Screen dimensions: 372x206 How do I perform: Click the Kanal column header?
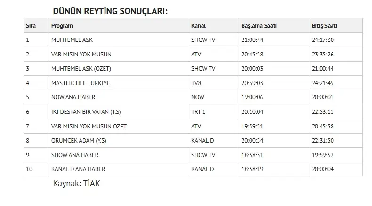214,25
